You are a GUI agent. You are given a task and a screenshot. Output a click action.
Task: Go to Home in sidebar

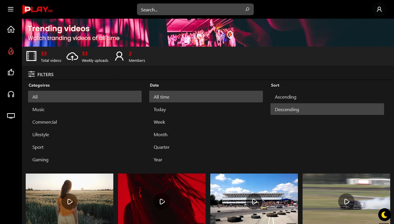tap(11, 29)
